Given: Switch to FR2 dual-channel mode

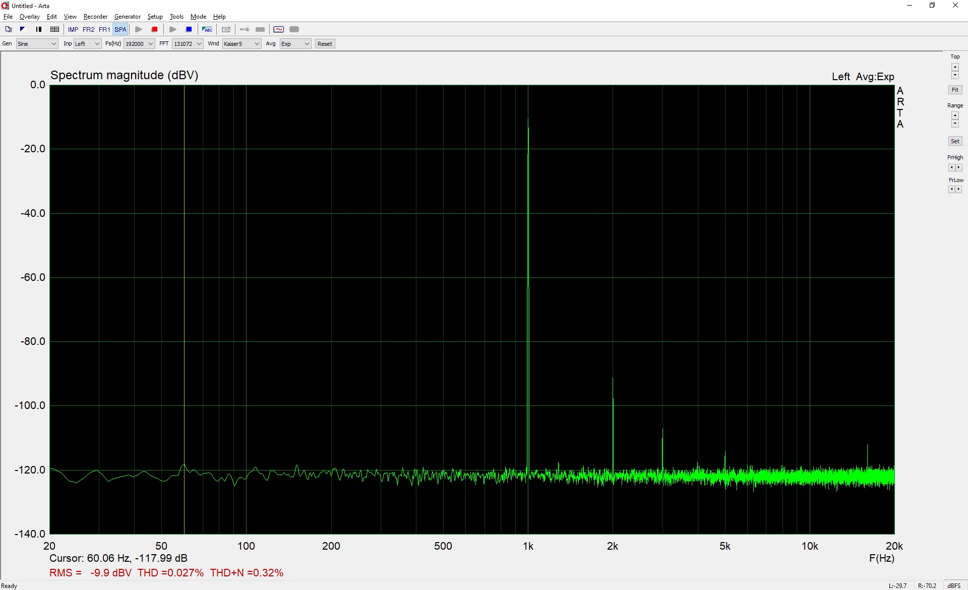Looking at the screenshot, I should 89,29.
